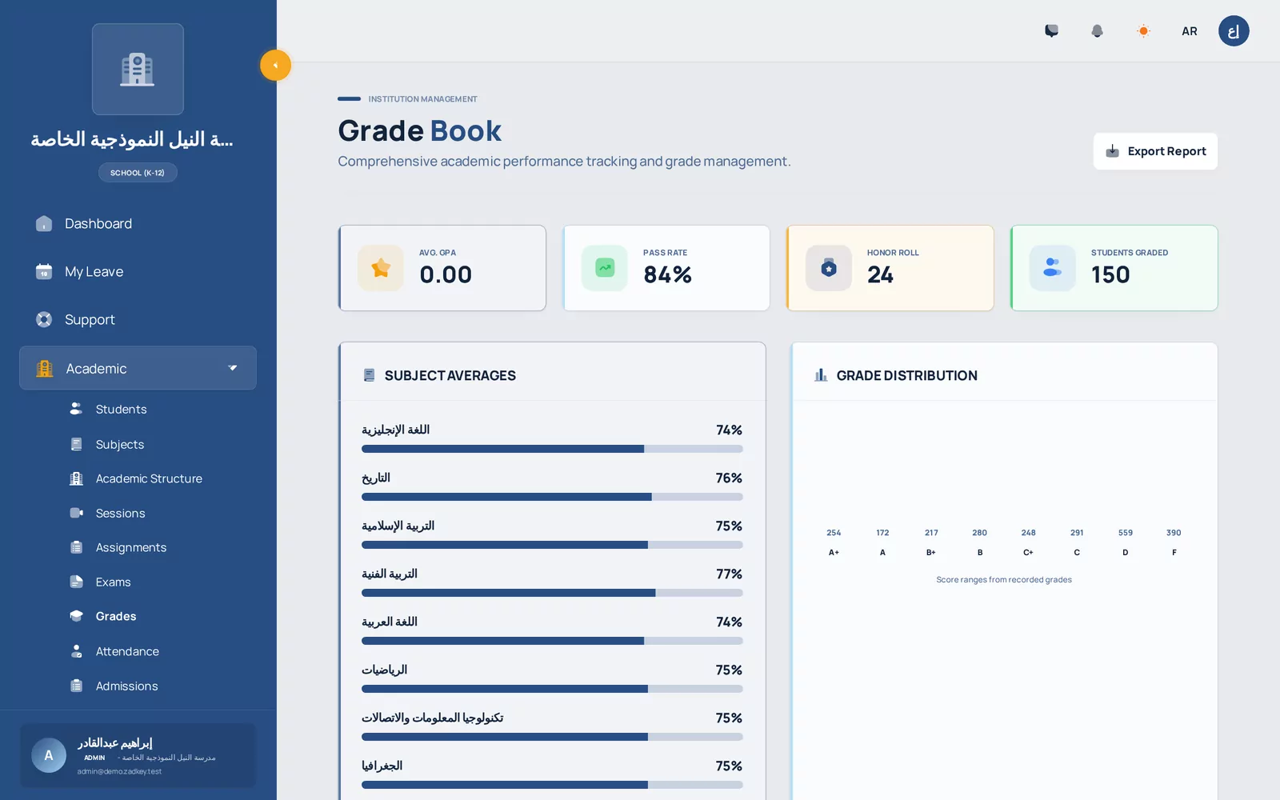Open the Support section
Image resolution: width=1280 pixels, height=800 pixels.
(x=138, y=320)
